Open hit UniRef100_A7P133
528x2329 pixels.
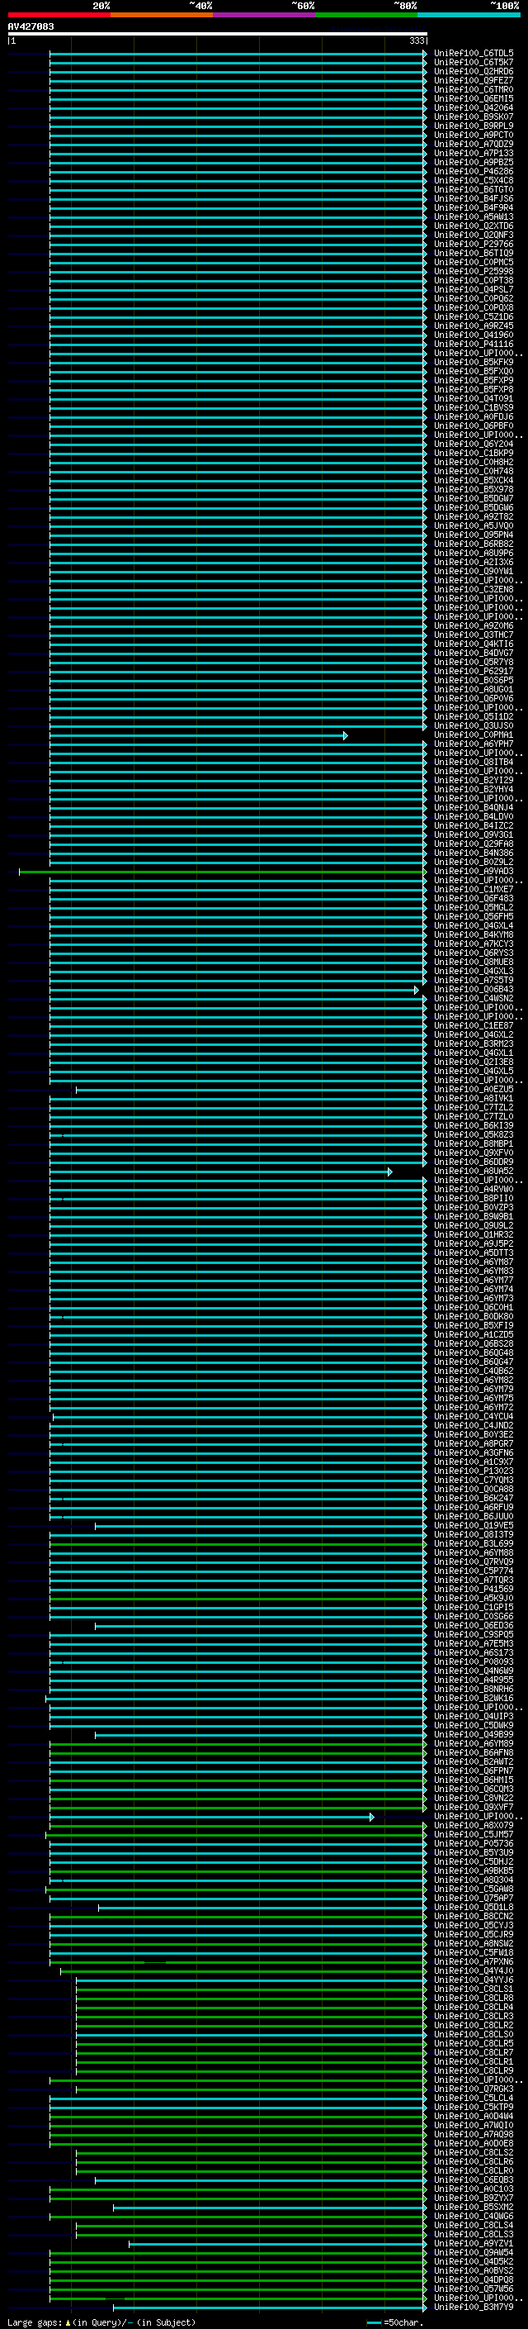[x=473, y=153]
